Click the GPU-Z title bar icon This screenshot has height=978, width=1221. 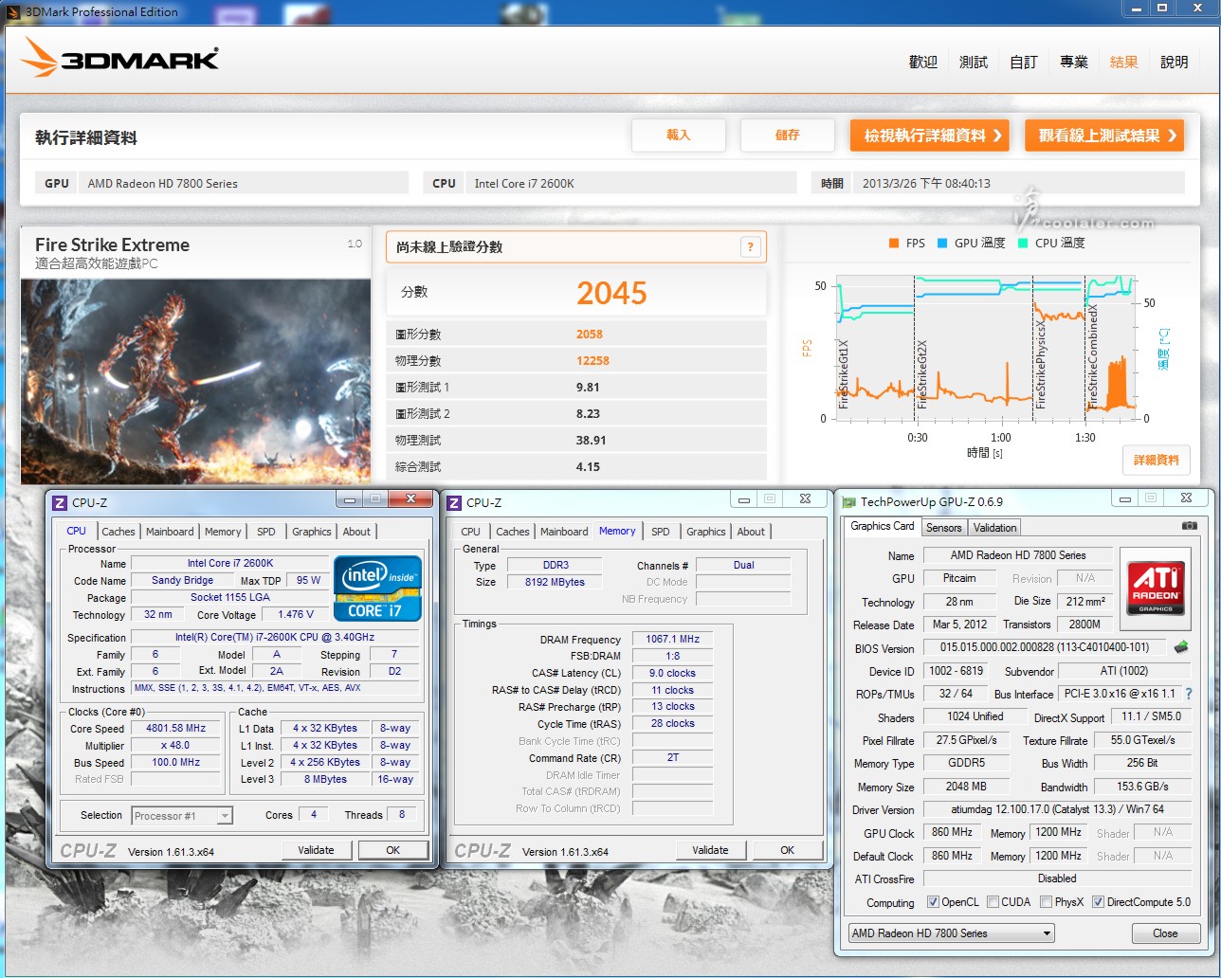tap(849, 502)
